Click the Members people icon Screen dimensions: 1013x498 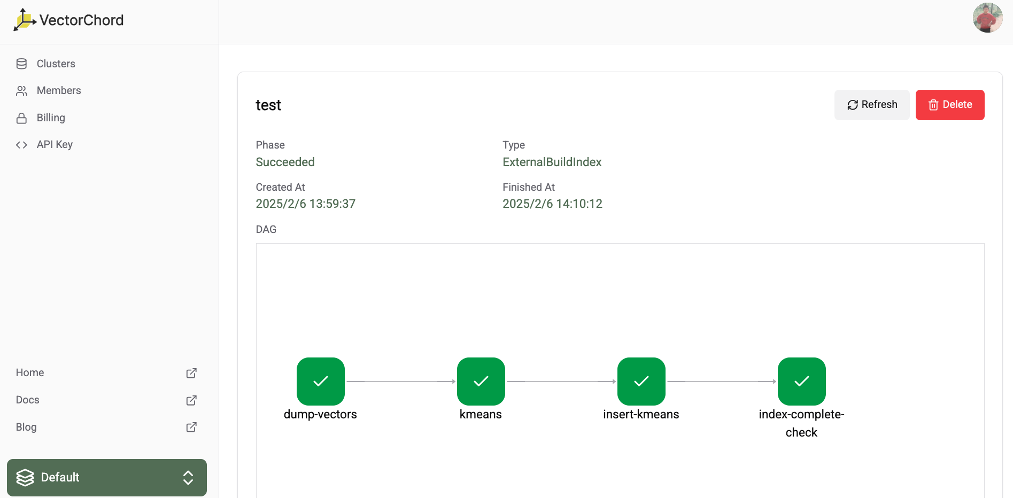pos(21,91)
